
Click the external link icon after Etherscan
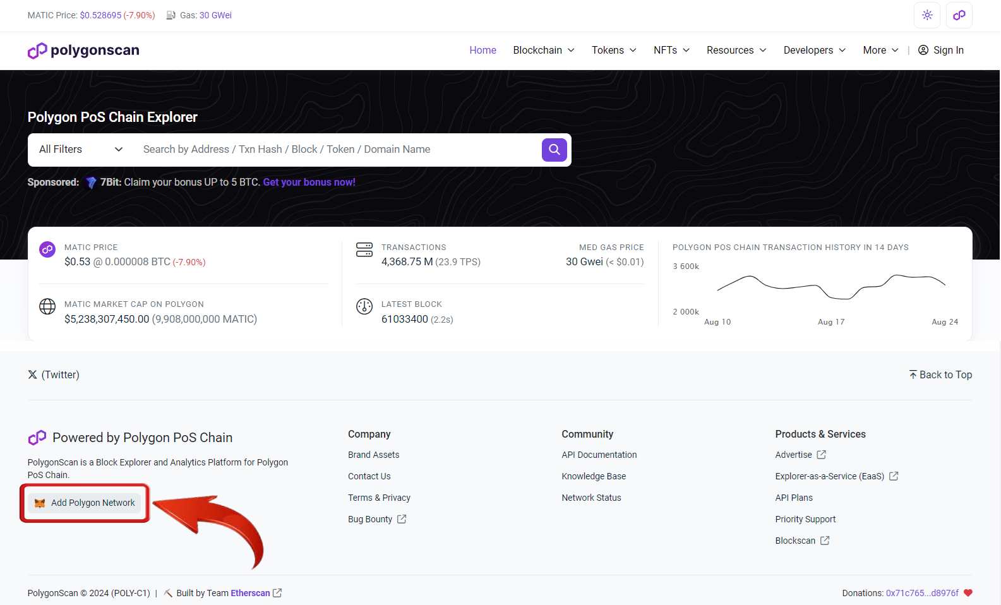(277, 593)
